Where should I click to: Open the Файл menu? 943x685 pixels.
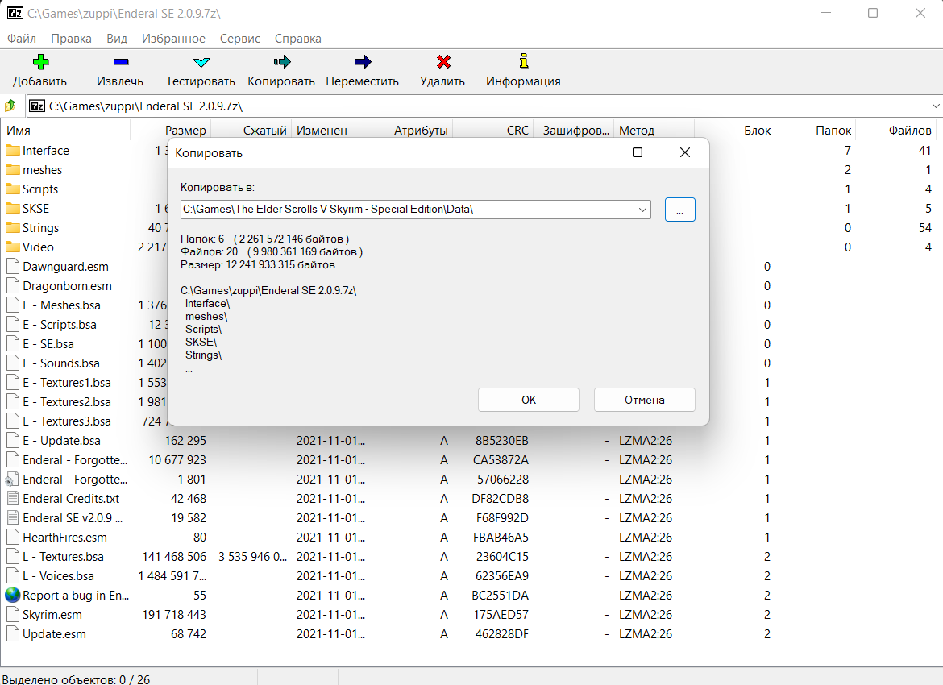[x=22, y=39]
